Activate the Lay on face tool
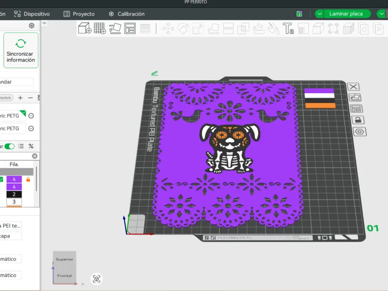 (x=213, y=29)
